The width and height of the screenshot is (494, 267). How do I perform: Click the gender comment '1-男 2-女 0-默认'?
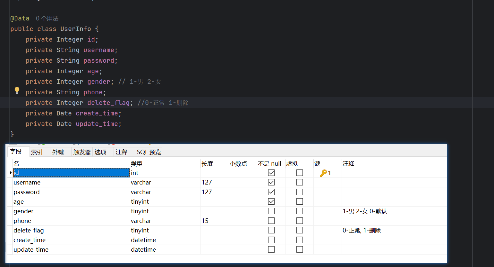click(365, 211)
